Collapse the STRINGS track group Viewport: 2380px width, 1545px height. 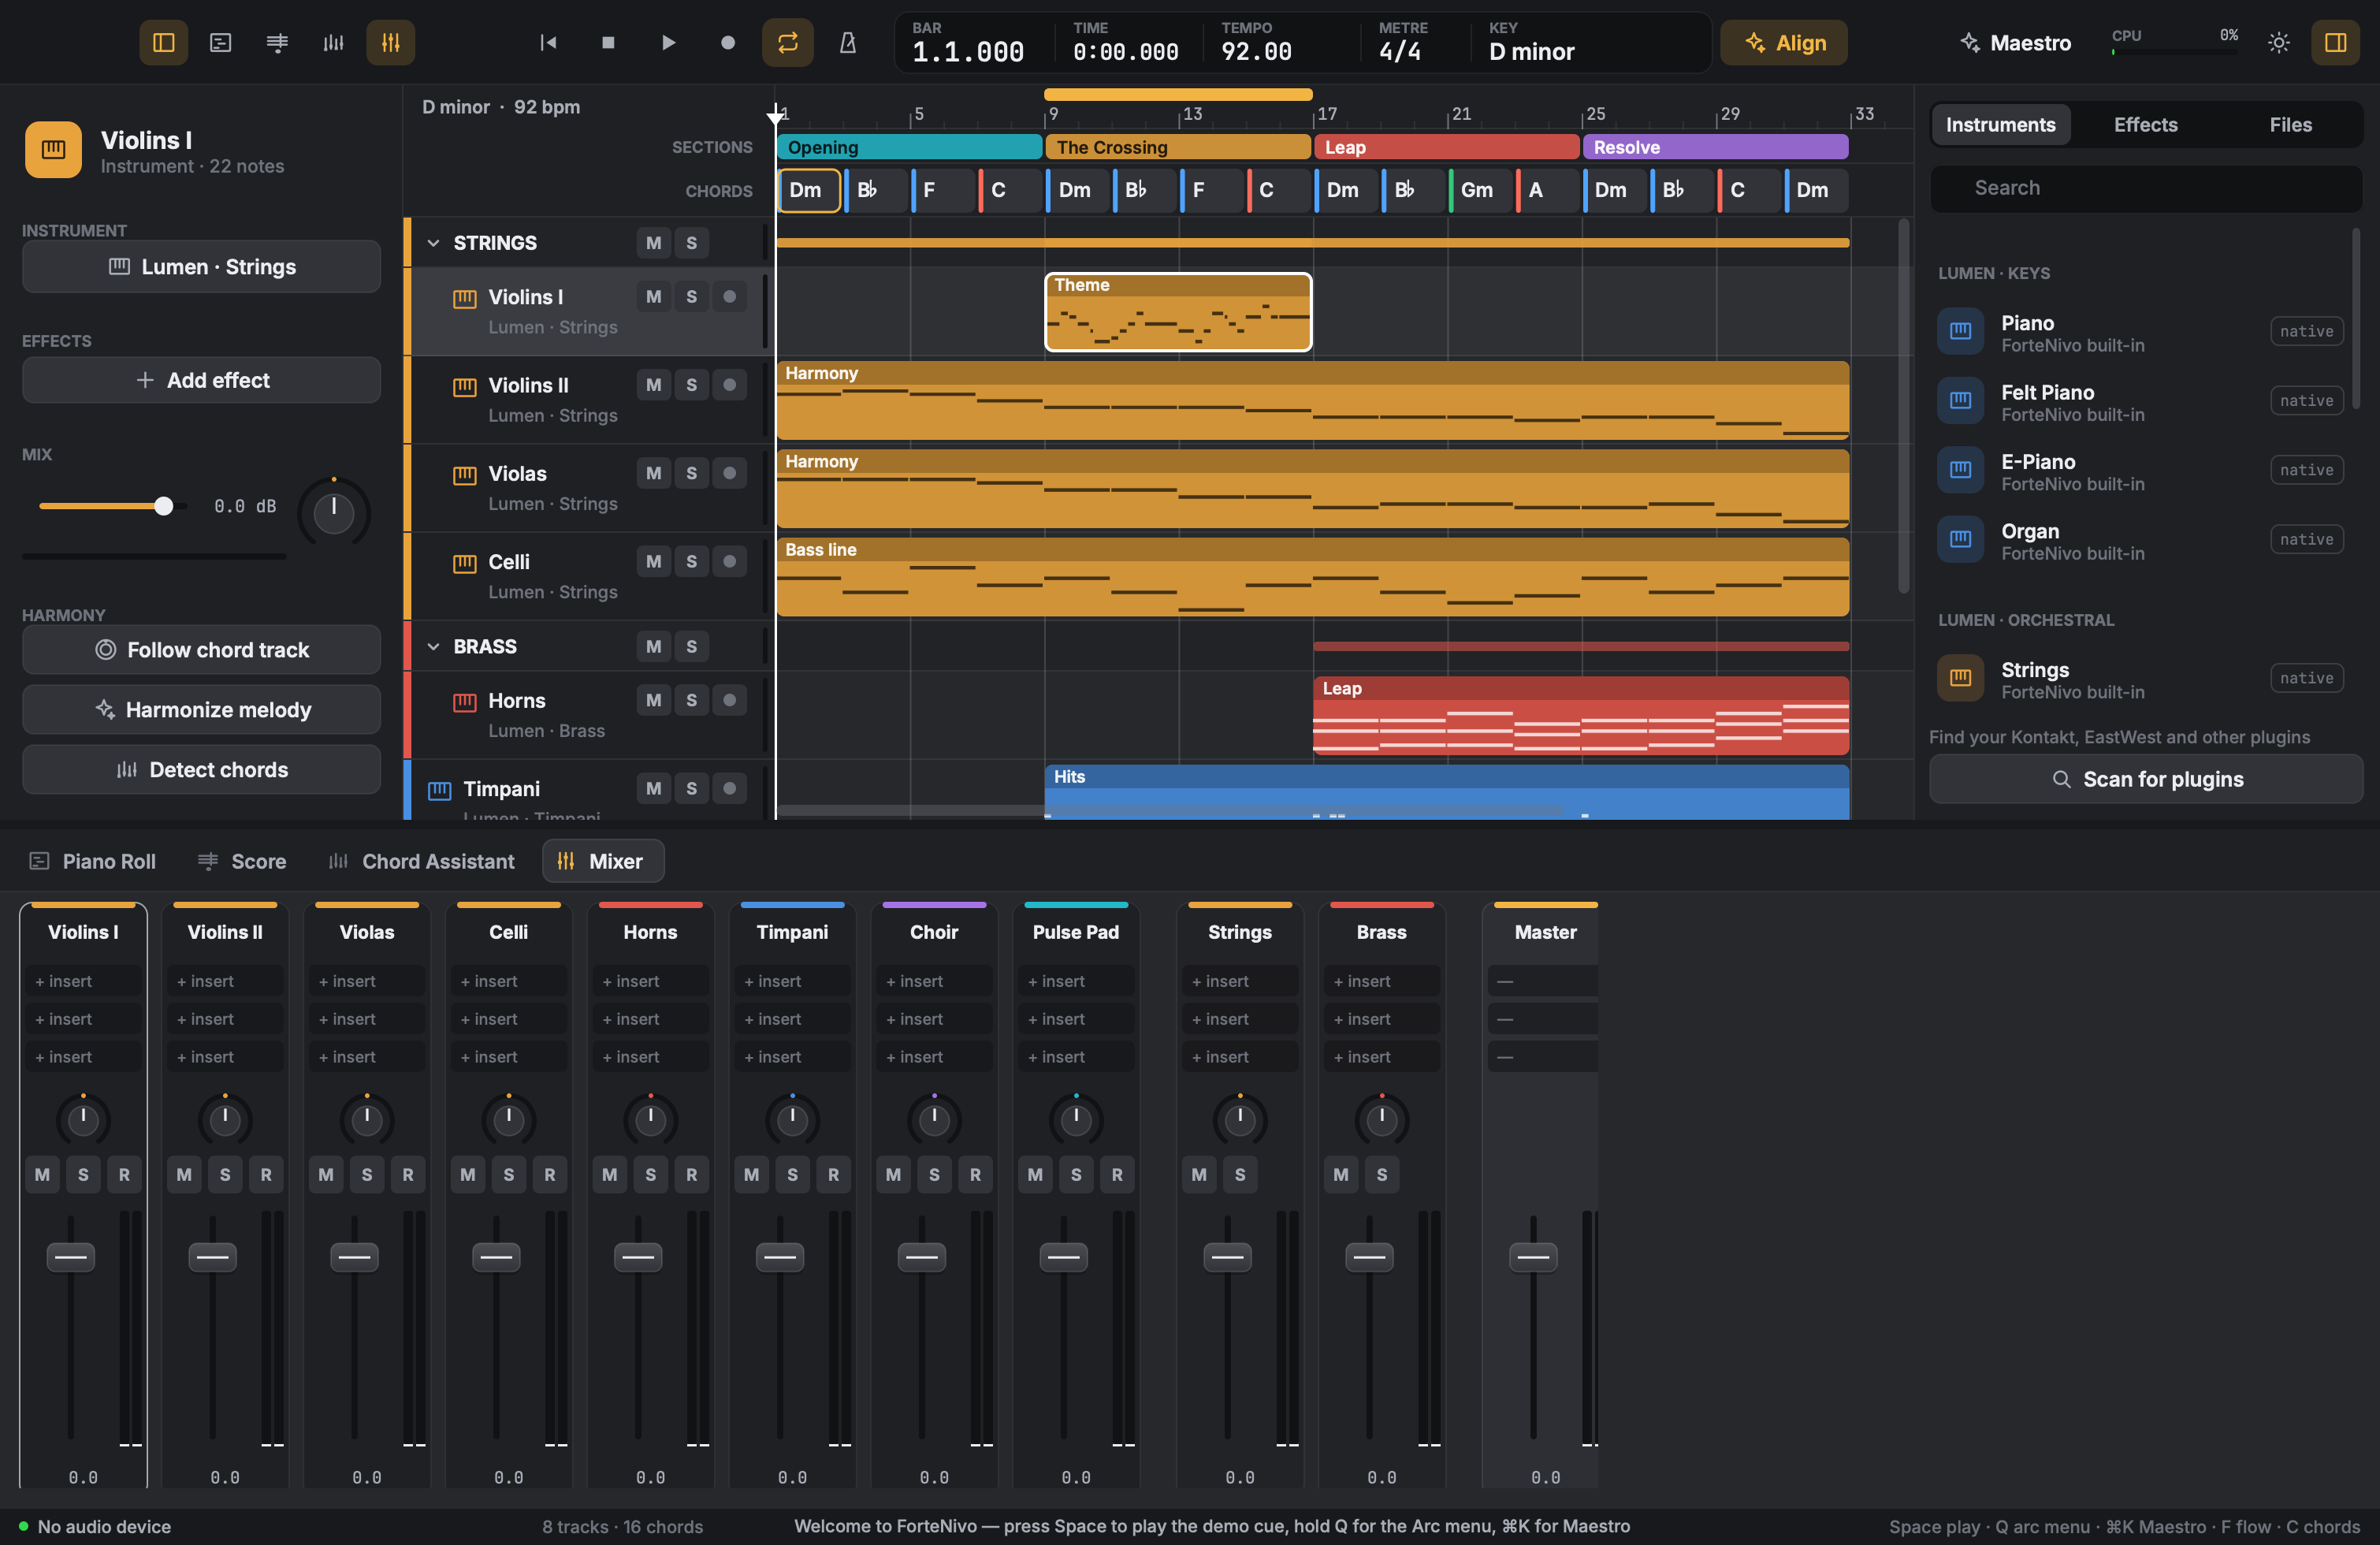(434, 243)
